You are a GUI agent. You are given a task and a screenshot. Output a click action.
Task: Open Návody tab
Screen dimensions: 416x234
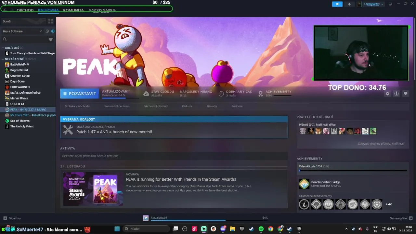click(212, 106)
